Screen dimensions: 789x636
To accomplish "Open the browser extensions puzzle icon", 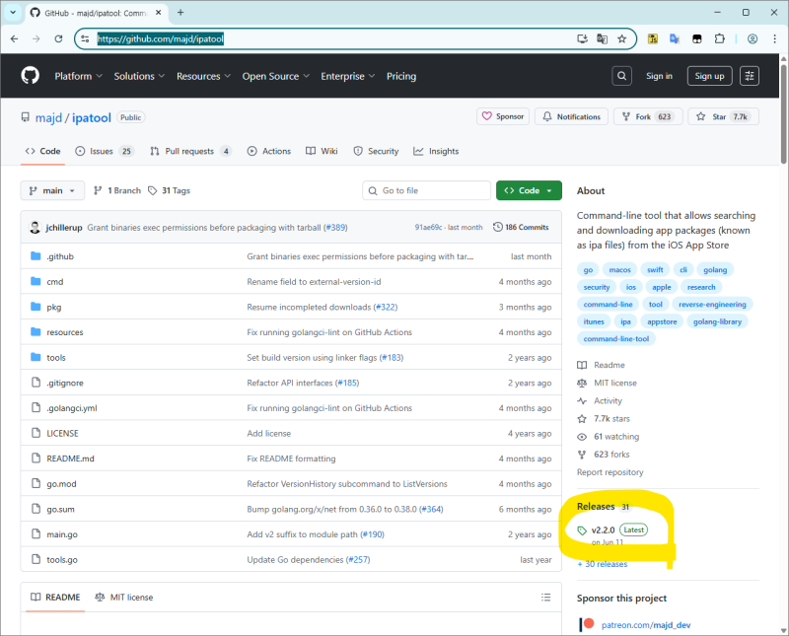I will [x=720, y=38].
